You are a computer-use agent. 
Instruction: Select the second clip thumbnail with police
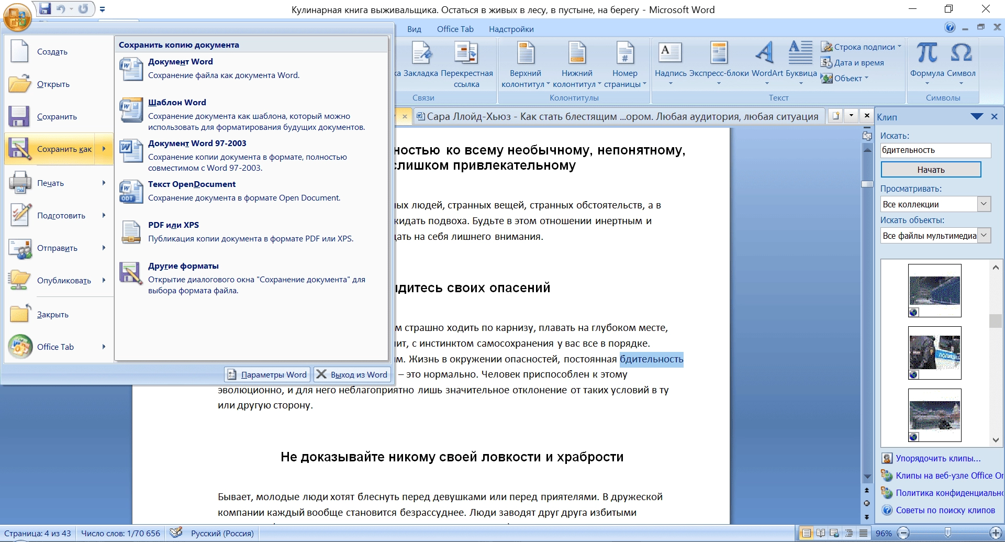tap(935, 352)
